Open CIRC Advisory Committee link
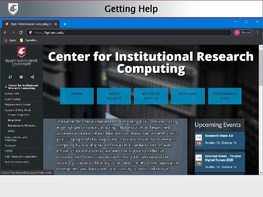The height and width of the screenshot is (197, 263). pos(20,157)
